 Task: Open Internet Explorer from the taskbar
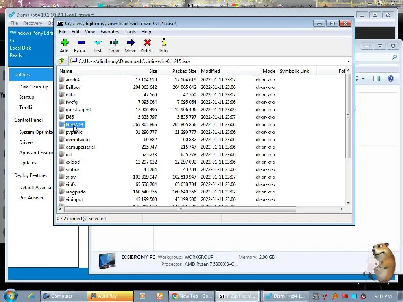31,296
